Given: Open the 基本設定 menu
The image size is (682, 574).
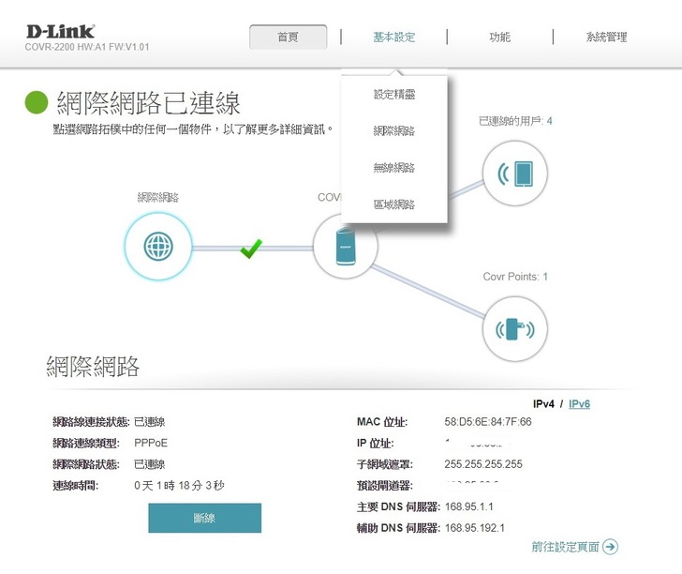Looking at the screenshot, I should coord(394,37).
